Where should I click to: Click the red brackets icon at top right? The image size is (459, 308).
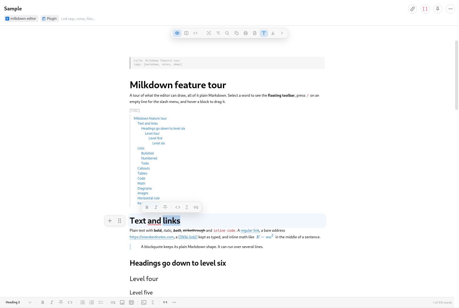click(x=425, y=9)
